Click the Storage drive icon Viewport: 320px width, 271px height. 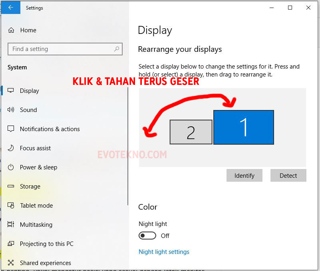pyautogui.click(x=11, y=186)
